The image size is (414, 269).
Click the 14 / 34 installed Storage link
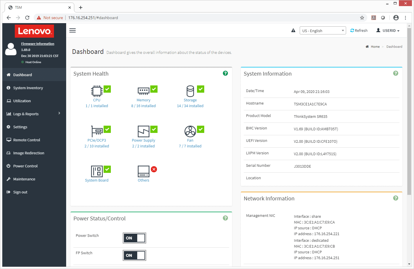pyautogui.click(x=190, y=106)
